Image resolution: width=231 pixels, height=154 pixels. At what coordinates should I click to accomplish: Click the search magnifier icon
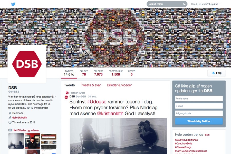pyautogui.click(x=184, y=4)
